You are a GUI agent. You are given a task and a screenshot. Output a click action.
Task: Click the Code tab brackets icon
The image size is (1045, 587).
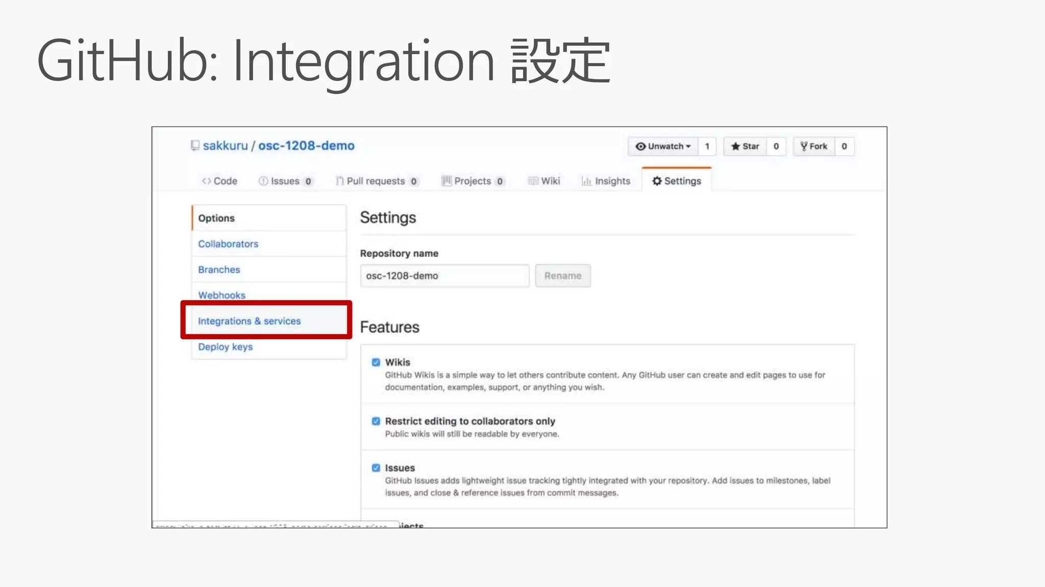pyautogui.click(x=206, y=181)
